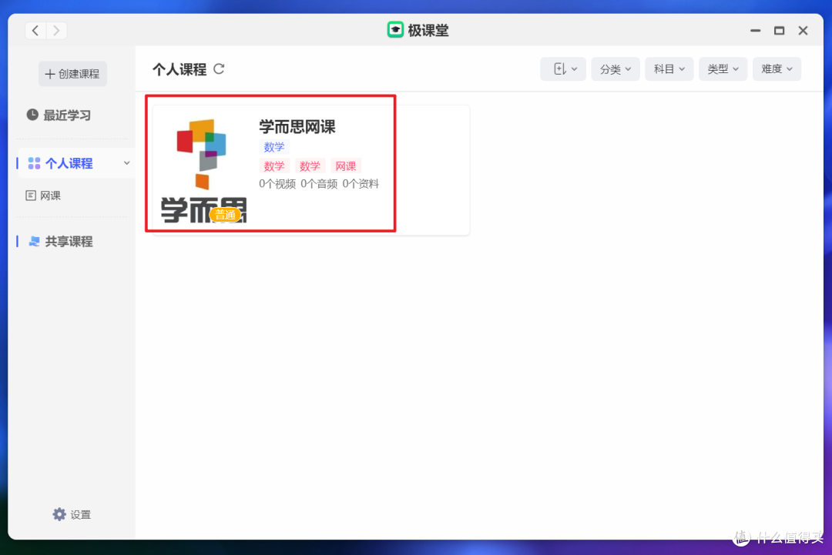832x555 pixels.
Task: Click the 普通 difficulty badge
Action: point(225,215)
